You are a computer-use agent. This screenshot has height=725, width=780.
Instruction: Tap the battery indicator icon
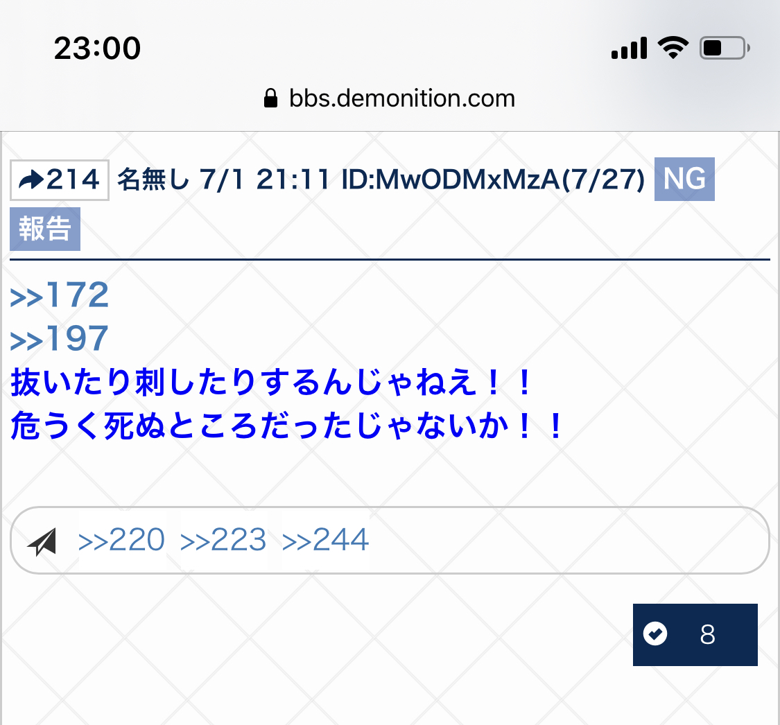(x=725, y=49)
